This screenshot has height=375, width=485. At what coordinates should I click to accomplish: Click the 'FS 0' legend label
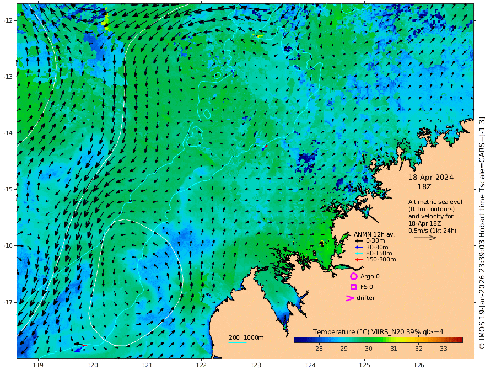(367, 287)
